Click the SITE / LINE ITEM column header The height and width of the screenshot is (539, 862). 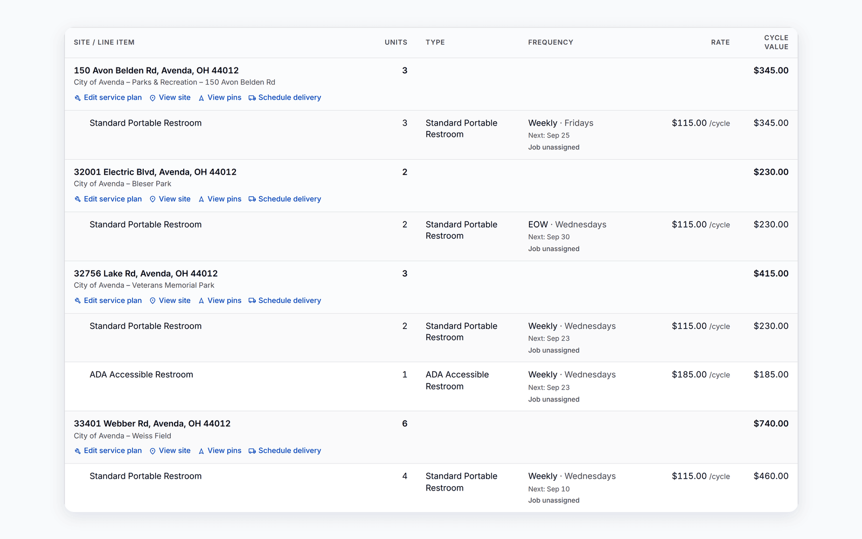coord(104,42)
